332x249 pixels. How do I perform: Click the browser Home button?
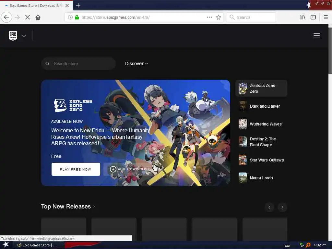tap(38, 17)
